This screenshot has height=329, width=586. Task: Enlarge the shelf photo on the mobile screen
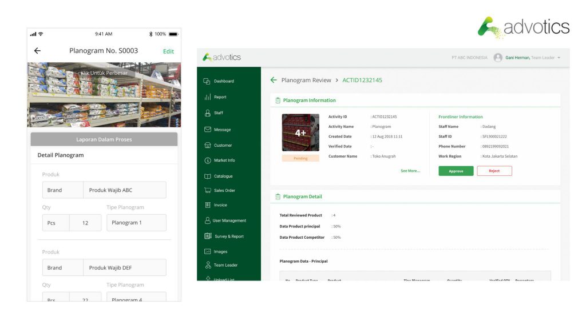[x=104, y=95]
